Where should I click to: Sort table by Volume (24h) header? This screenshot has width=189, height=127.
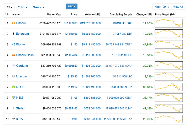click(92, 14)
